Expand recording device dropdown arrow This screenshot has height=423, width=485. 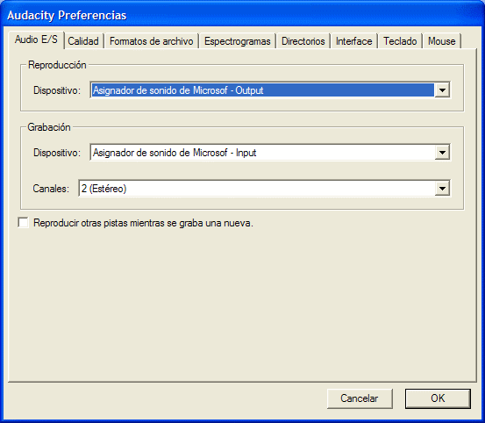[442, 153]
